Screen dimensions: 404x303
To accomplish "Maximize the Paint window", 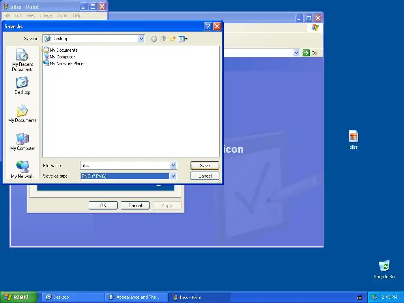I will [x=93, y=6].
